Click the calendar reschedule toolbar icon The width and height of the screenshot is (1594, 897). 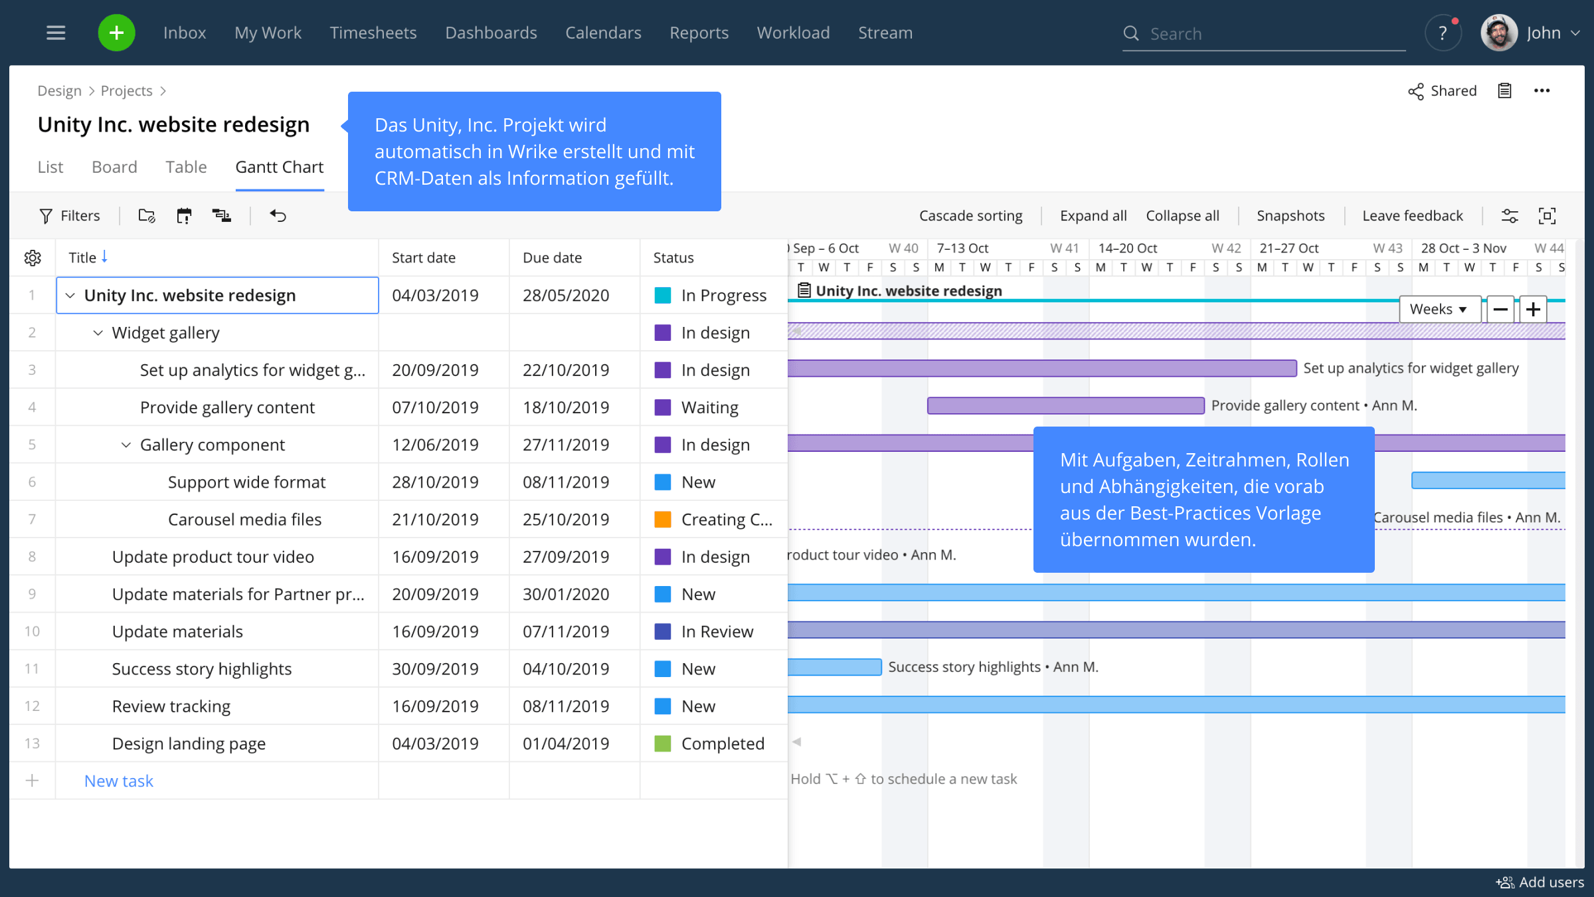click(184, 215)
